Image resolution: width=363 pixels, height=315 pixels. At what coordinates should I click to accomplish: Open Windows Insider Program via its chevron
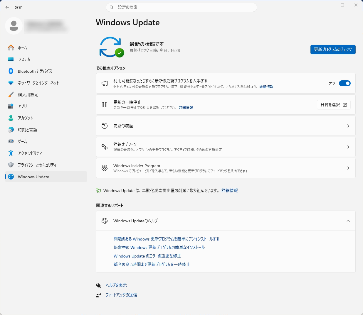(x=348, y=168)
